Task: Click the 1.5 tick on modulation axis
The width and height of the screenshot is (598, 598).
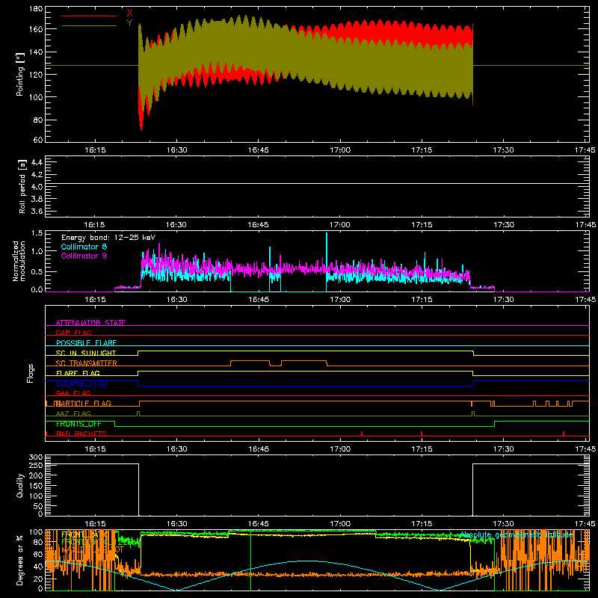Action: click(x=37, y=232)
